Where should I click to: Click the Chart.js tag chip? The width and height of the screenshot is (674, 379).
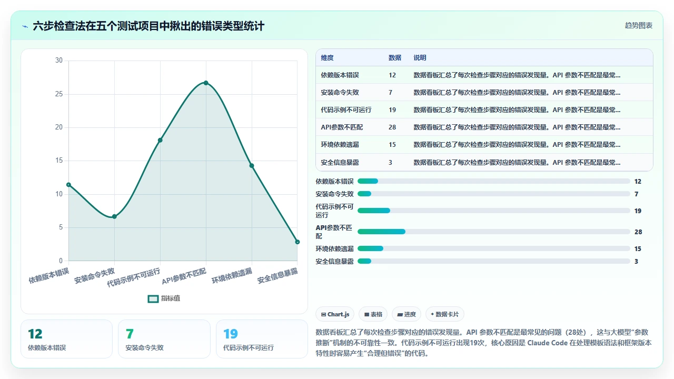pyautogui.click(x=335, y=314)
